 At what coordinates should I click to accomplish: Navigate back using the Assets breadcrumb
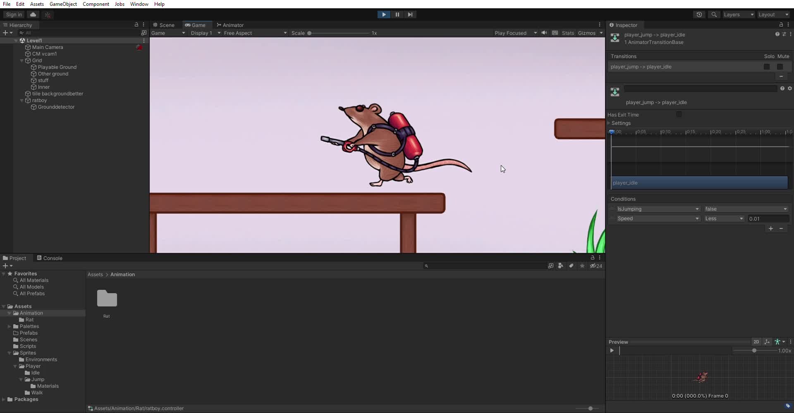(x=95, y=274)
